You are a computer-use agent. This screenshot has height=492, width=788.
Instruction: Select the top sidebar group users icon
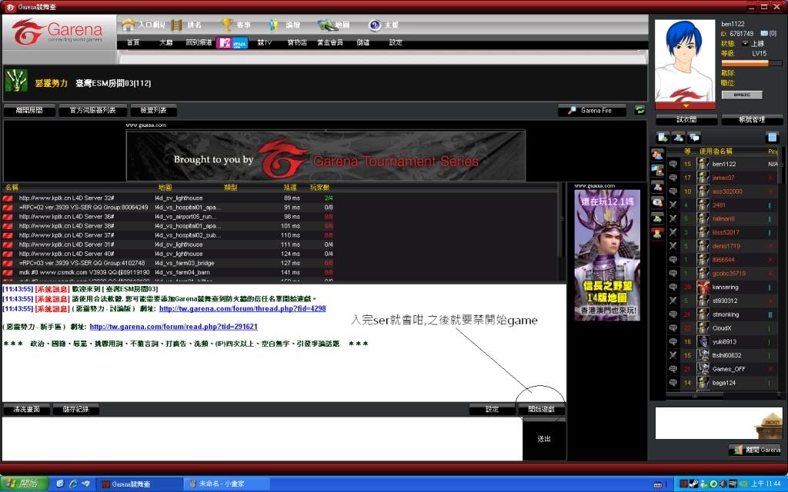tap(657, 155)
